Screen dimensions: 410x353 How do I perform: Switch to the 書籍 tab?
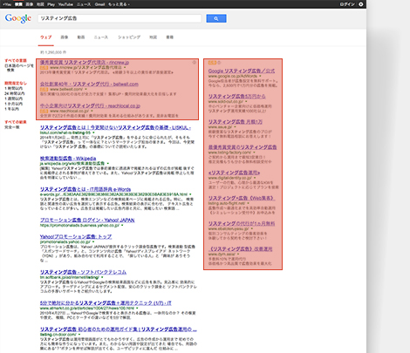pos(169,37)
